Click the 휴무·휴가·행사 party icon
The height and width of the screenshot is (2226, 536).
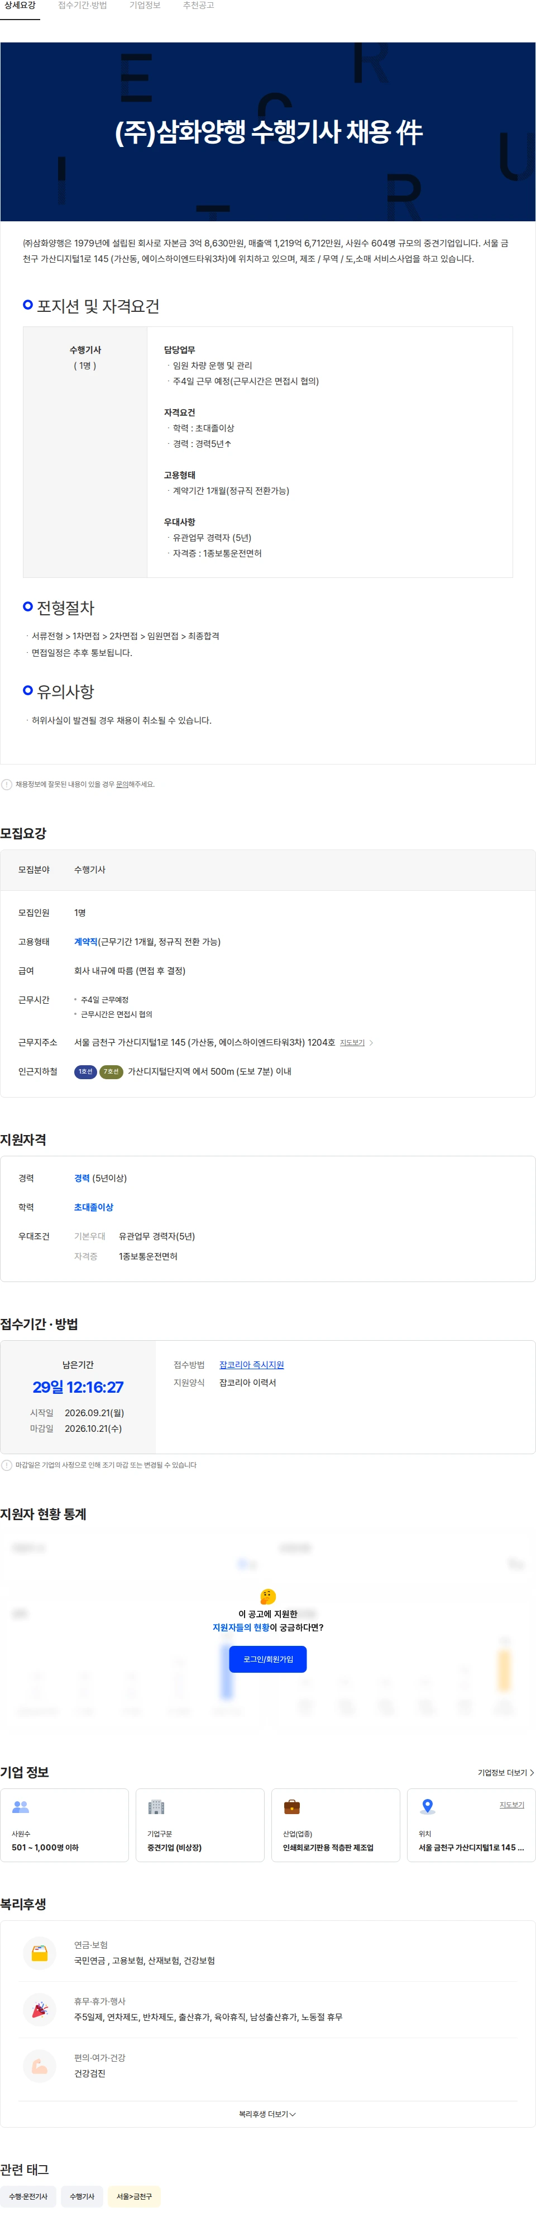click(40, 2010)
